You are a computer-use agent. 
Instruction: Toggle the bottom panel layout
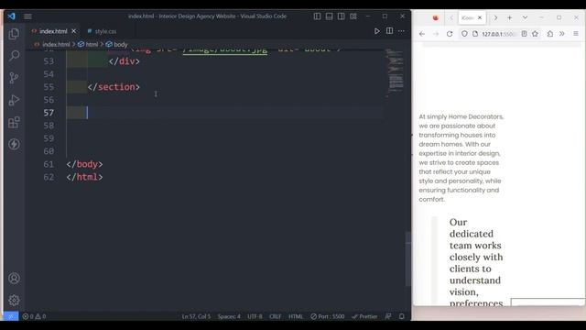(x=329, y=16)
